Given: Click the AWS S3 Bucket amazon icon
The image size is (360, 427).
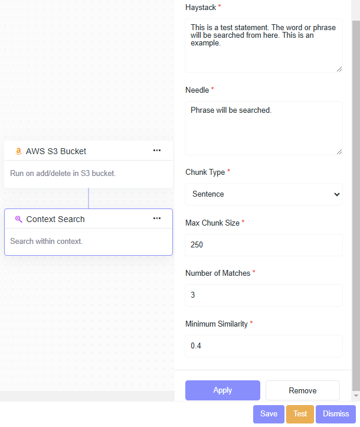Looking at the screenshot, I should pyautogui.click(x=18, y=151).
